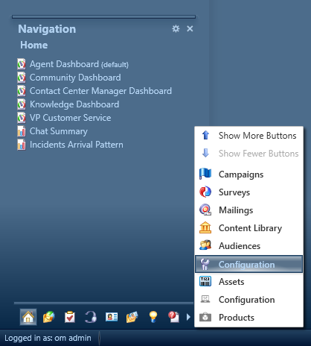The width and height of the screenshot is (311, 346).
Task: Open Navigation pane settings gear
Action: 176,28
